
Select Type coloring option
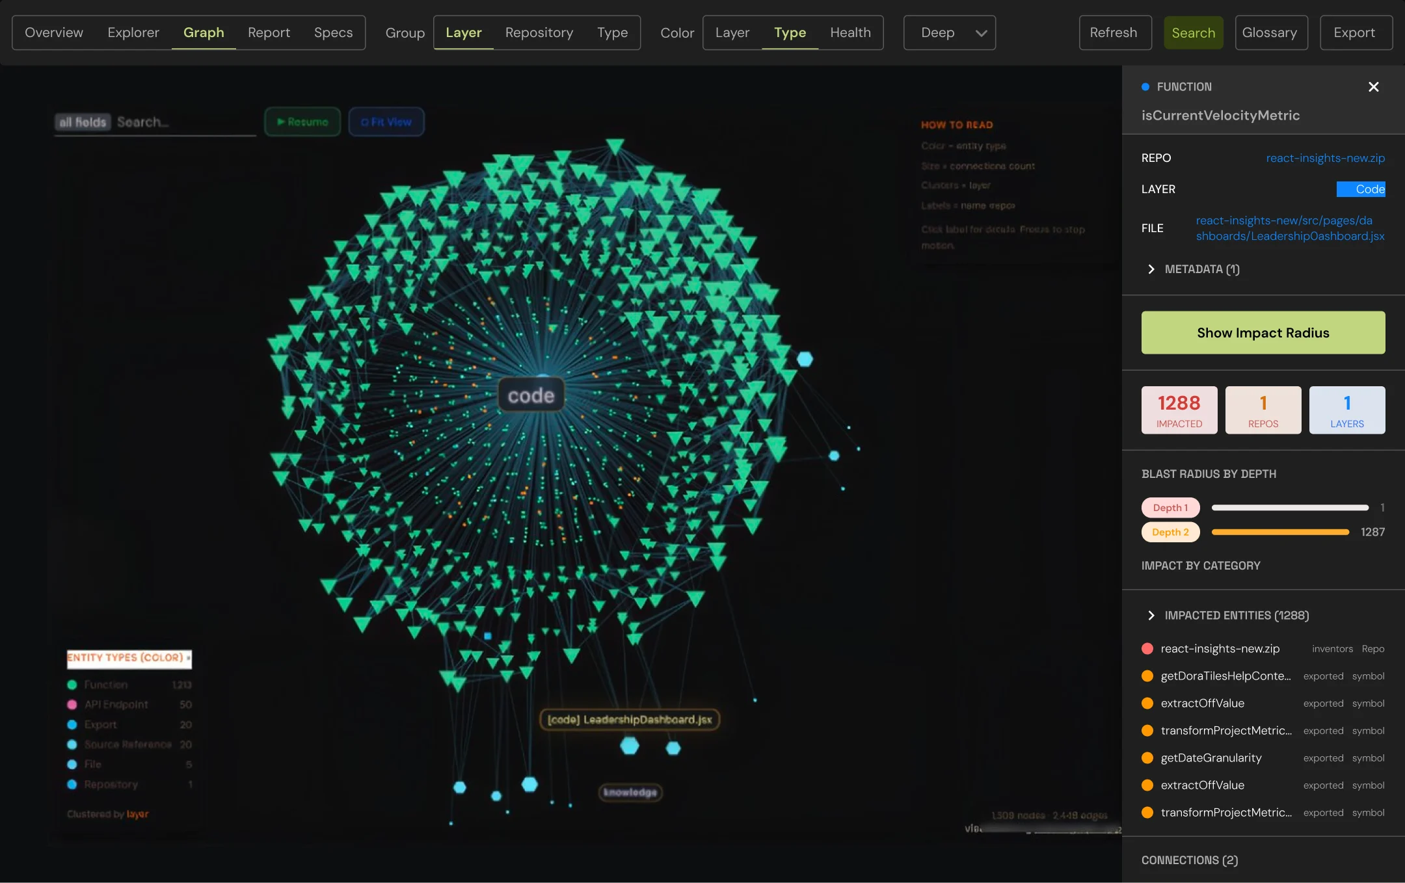coord(790,33)
